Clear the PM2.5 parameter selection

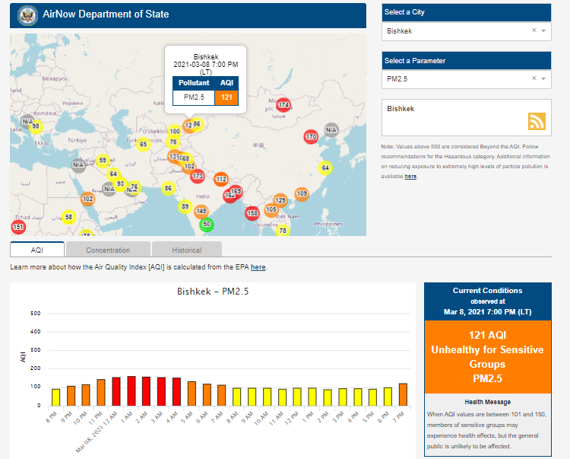click(x=534, y=78)
